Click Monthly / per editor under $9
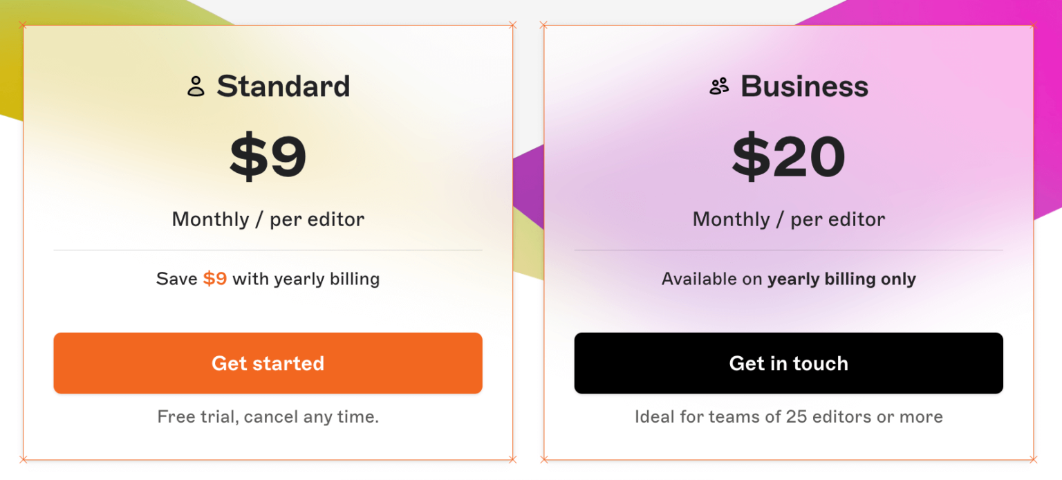This screenshot has height=480, width=1062. tap(268, 219)
